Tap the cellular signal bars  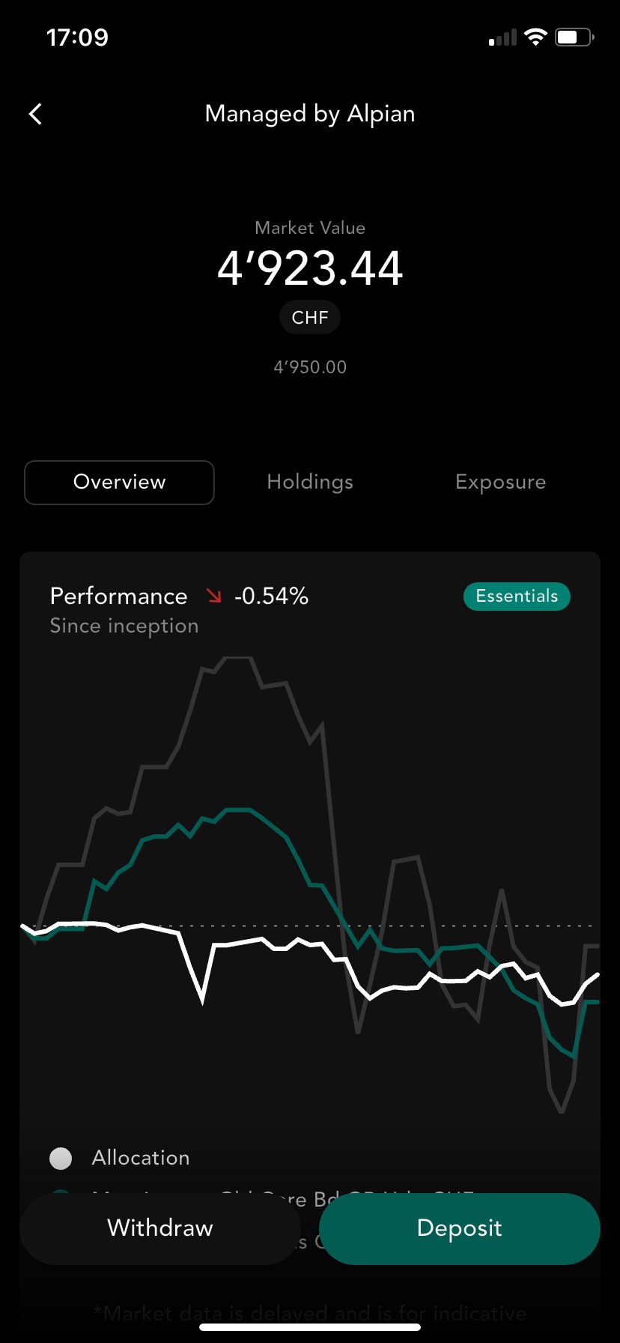click(502, 37)
